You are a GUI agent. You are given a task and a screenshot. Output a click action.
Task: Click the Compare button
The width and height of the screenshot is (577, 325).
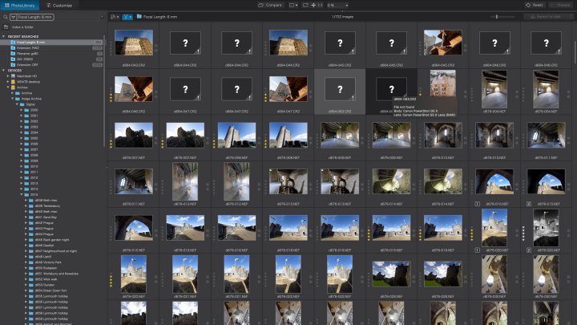tap(270, 5)
